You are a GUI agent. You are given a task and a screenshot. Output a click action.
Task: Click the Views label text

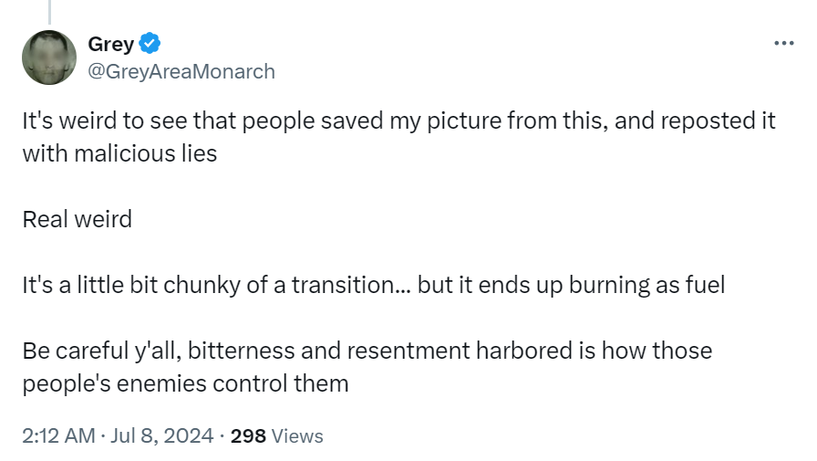(x=297, y=435)
